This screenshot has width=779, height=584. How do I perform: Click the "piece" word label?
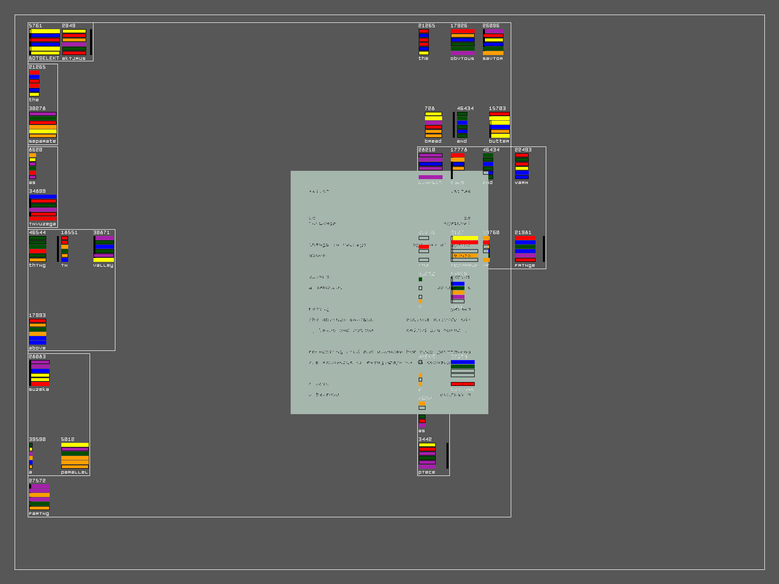(427, 472)
